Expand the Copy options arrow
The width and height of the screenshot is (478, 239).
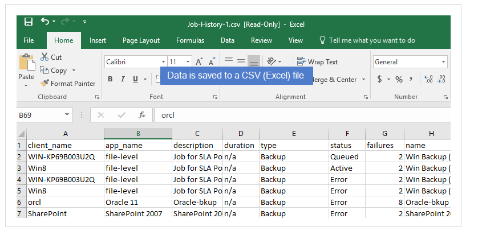pyautogui.click(x=74, y=71)
